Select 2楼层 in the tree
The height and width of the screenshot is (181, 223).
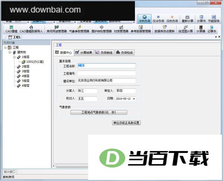(x=25, y=67)
